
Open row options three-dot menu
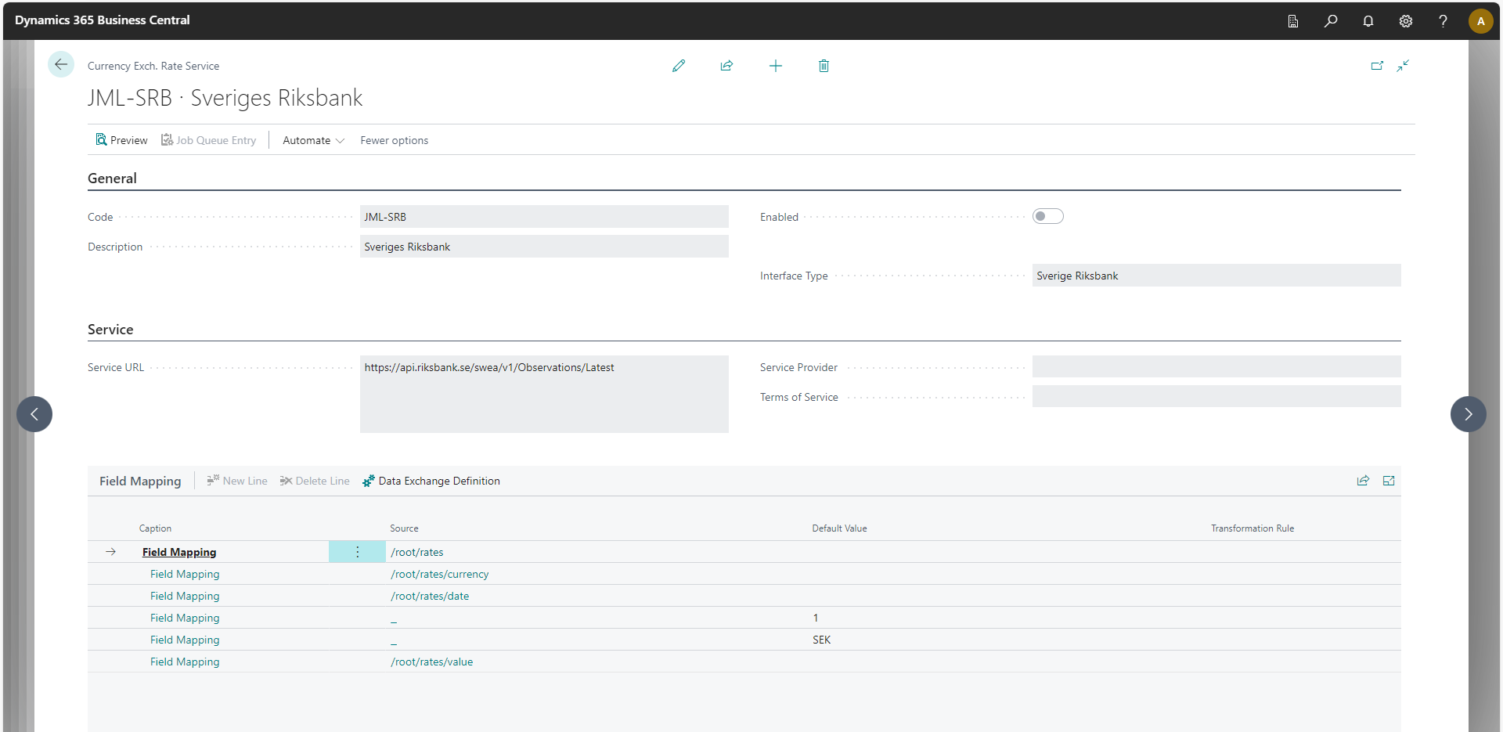pos(357,552)
